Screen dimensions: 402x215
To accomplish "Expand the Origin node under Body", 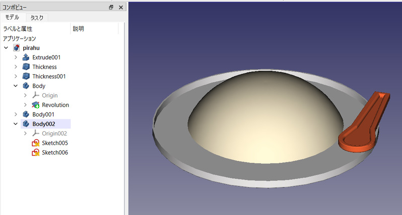I will [x=25, y=95].
